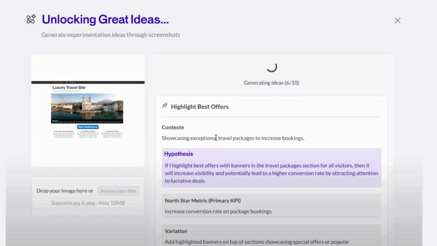The width and height of the screenshot is (437, 246).
Task: Click the 'North Star Metric (Primary KPI)' heading
Action: [203, 200]
